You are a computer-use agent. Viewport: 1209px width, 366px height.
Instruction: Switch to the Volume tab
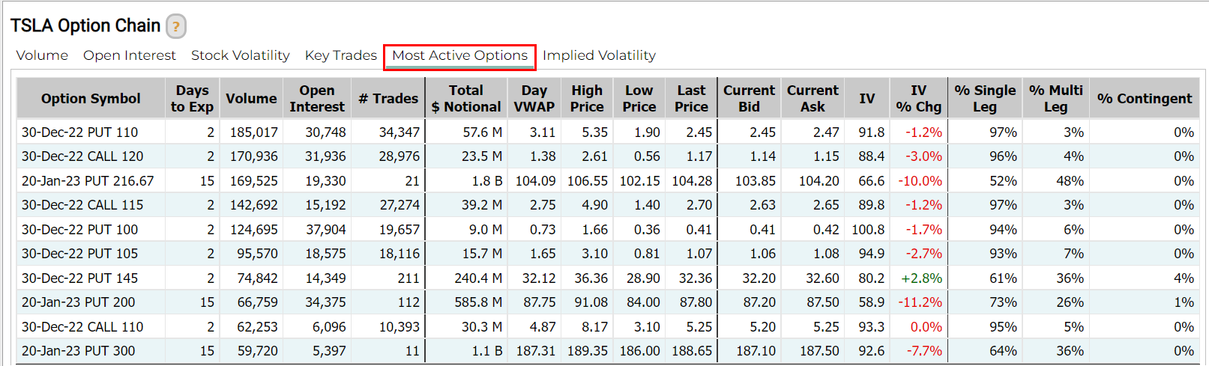pos(42,55)
